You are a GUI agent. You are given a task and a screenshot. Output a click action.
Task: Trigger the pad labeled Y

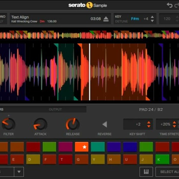click(98, 159)
